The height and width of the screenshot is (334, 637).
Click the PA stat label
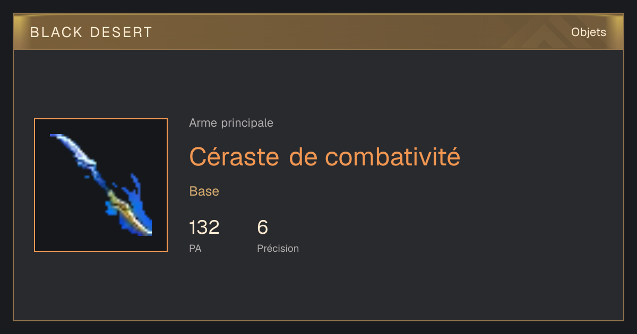click(x=195, y=248)
